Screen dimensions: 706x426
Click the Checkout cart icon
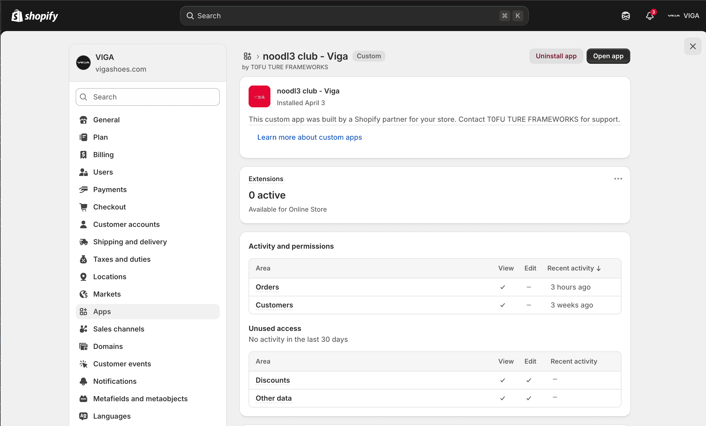(83, 207)
